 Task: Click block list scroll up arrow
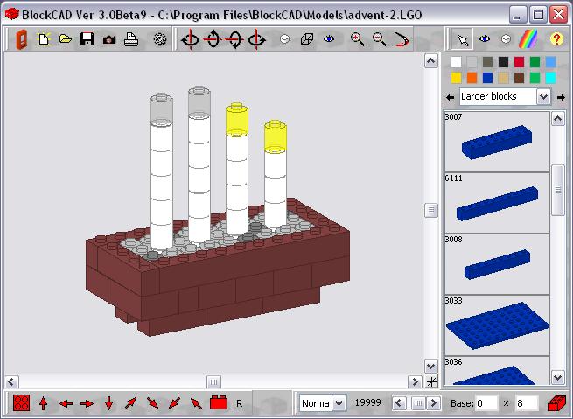click(x=557, y=119)
